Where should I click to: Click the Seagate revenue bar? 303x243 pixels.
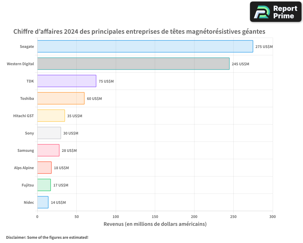point(145,46)
